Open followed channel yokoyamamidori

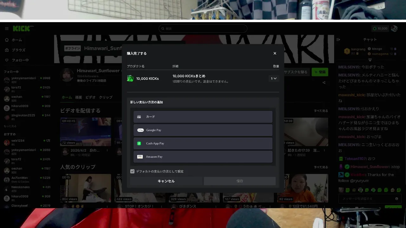[27, 80]
